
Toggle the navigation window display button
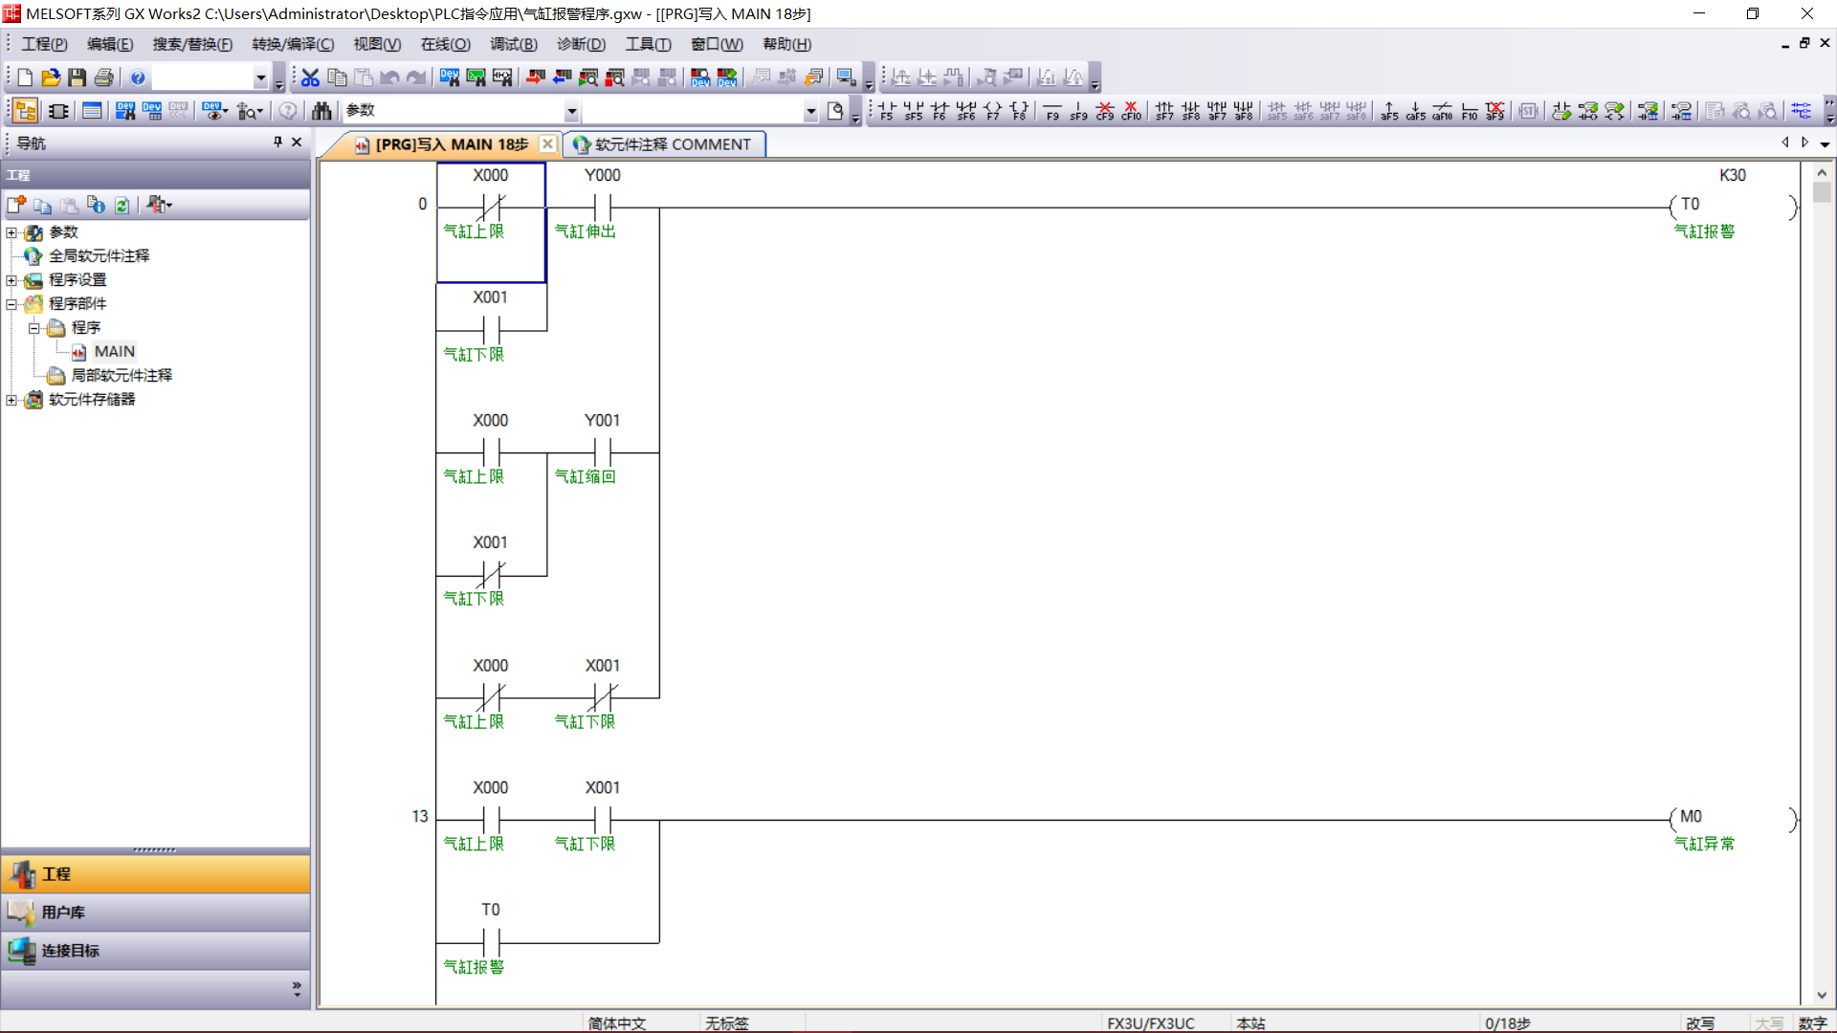coord(26,111)
